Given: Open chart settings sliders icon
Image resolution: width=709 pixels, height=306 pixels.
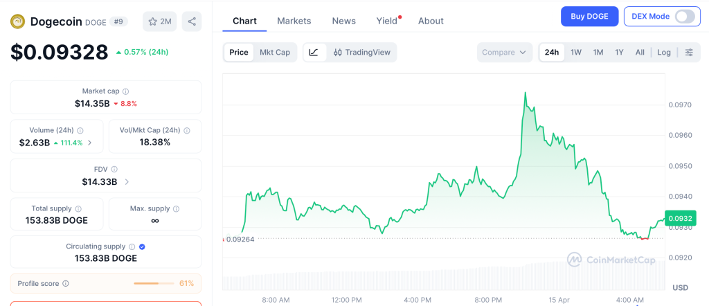Looking at the screenshot, I should tap(689, 53).
